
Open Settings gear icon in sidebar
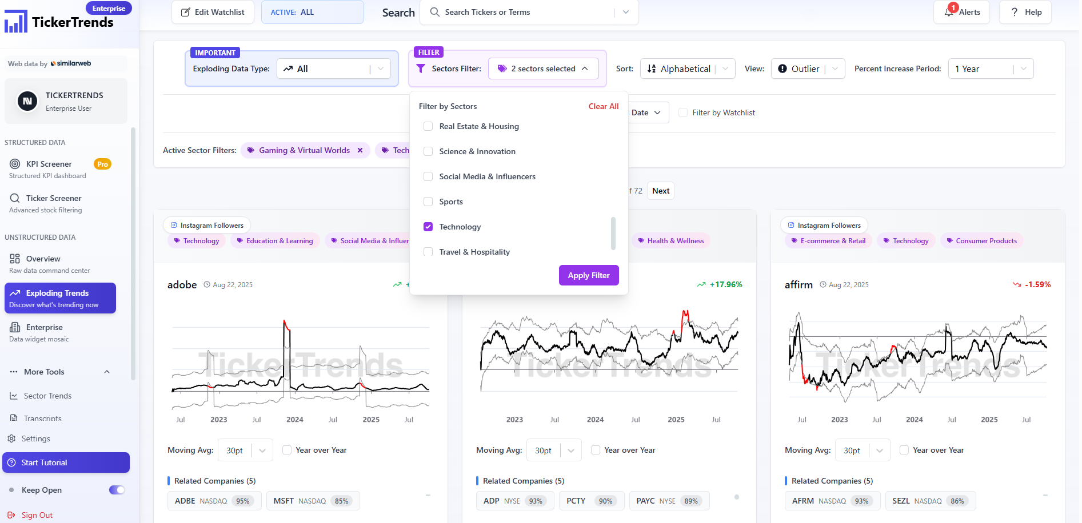coord(11,438)
